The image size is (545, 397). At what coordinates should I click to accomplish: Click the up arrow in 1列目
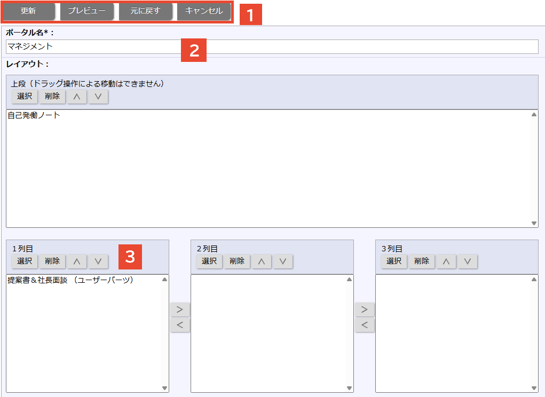coord(77,261)
